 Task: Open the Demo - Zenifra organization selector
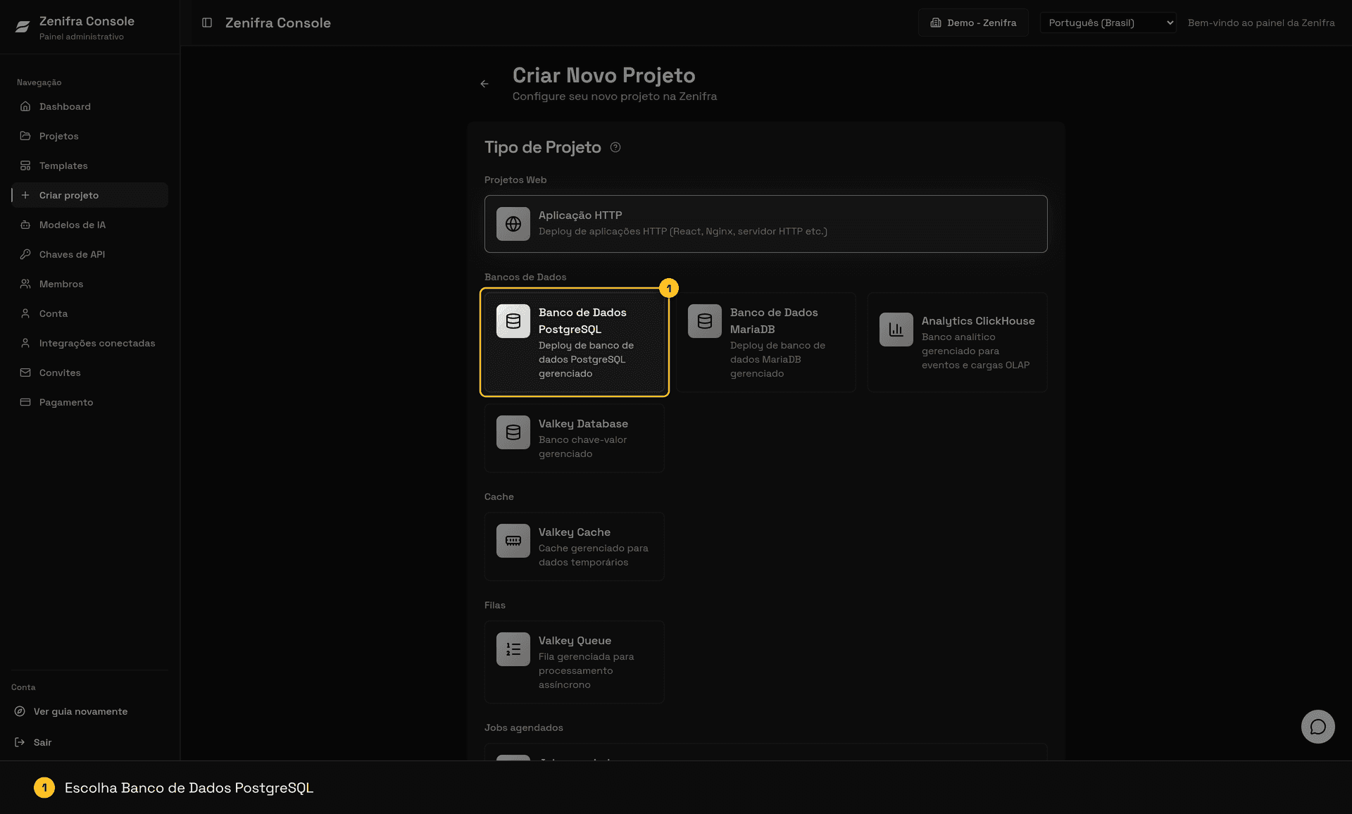point(973,23)
